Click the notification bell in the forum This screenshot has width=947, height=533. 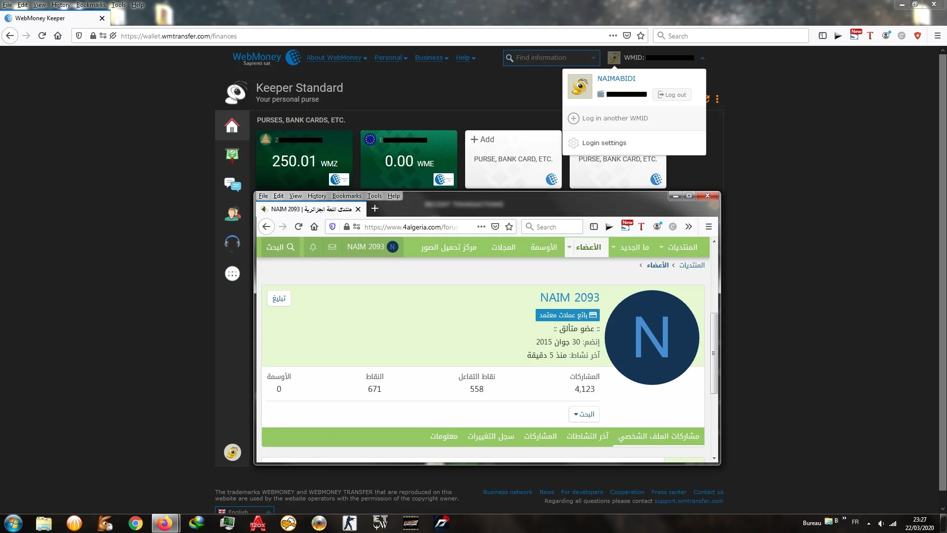point(313,247)
